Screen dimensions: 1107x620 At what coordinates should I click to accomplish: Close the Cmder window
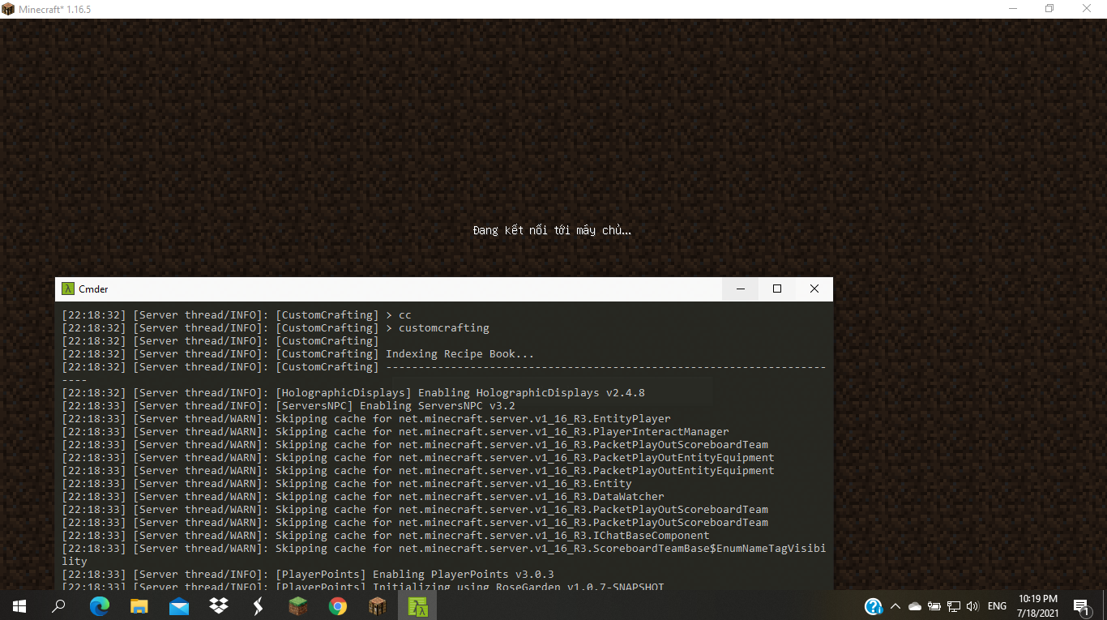tap(814, 289)
